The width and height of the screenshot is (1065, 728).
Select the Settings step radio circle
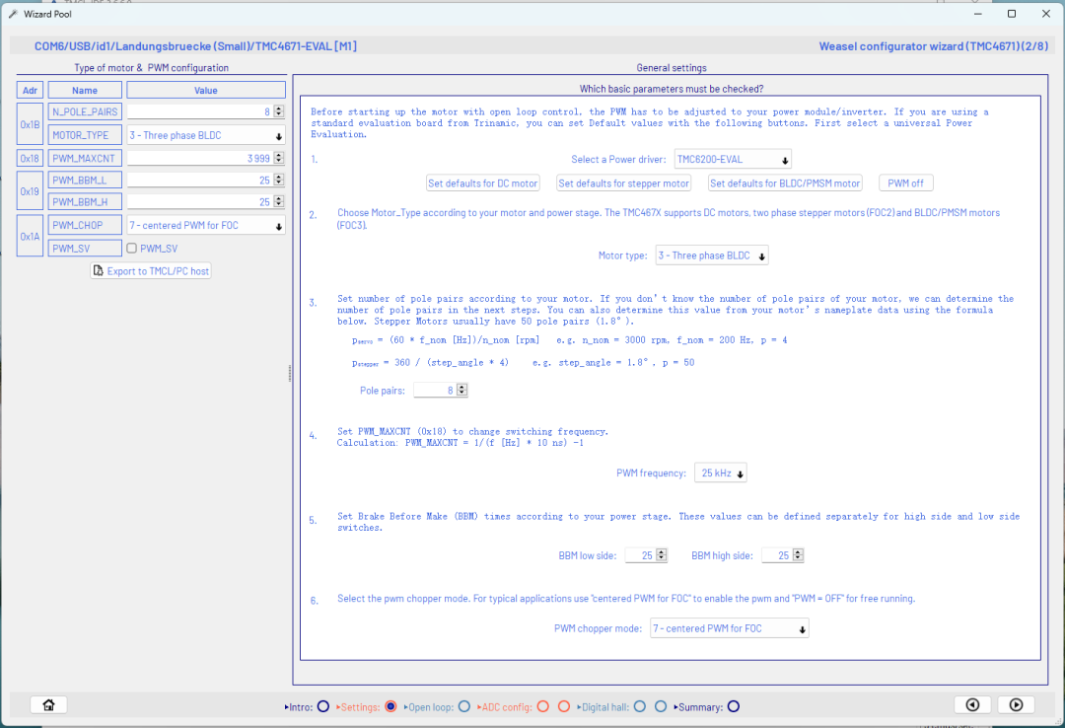(x=390, y=707)
